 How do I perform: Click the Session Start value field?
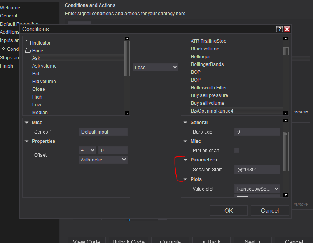257,170
